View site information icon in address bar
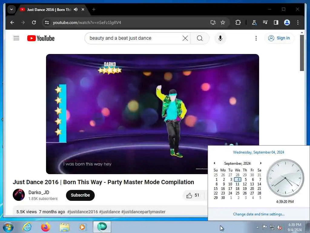The width and height of the screenshot is (310, 233). point(47,22)
